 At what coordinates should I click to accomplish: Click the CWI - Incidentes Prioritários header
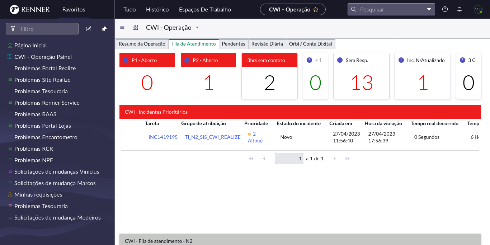point(300,112)
